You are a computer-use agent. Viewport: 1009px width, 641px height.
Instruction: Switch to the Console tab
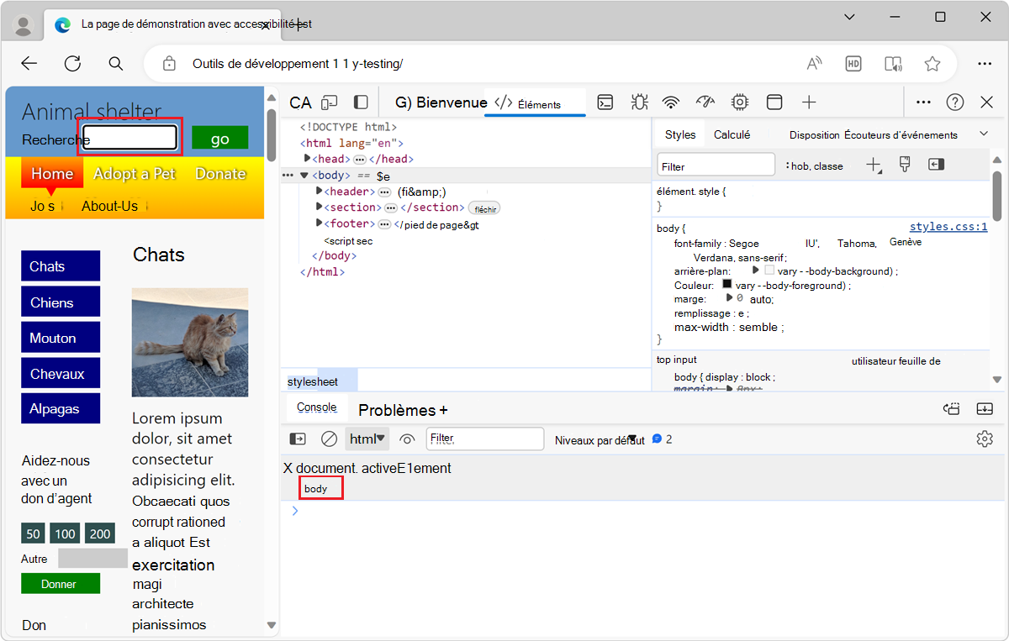point(316,407)
